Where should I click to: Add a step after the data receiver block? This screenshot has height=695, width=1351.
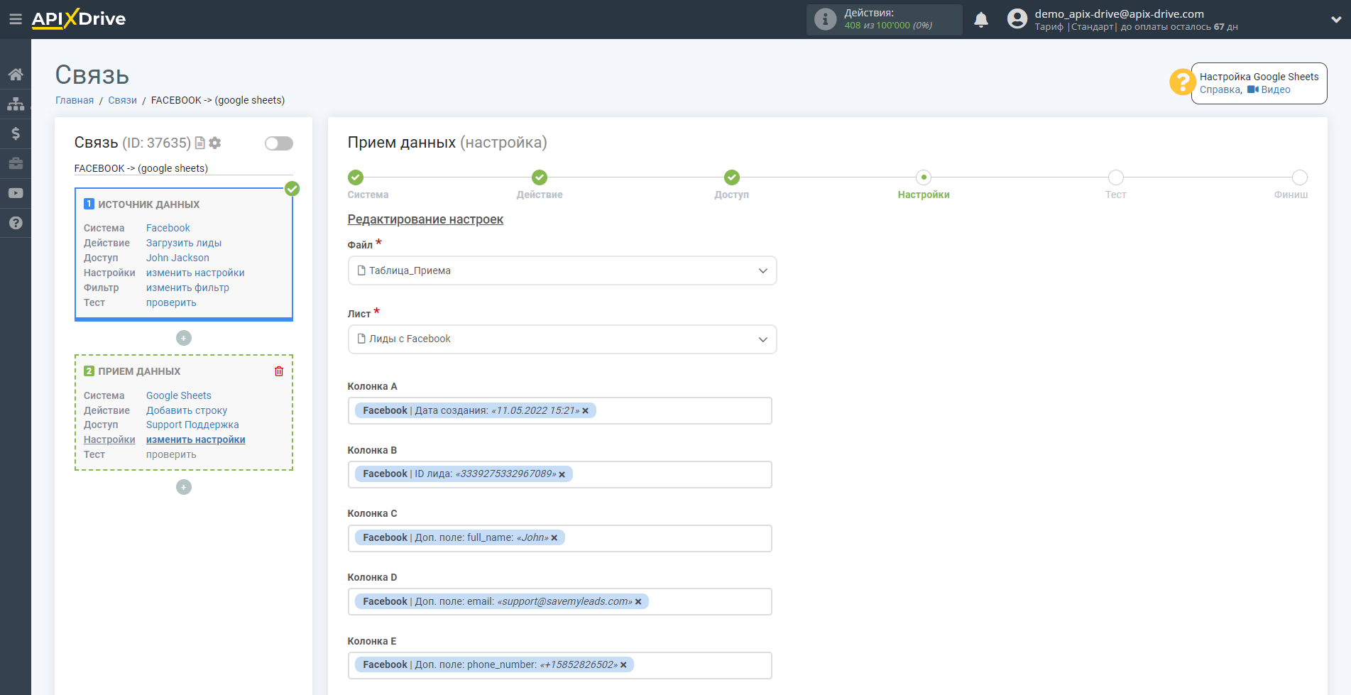point(184,487)
